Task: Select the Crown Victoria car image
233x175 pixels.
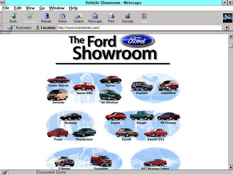Action: click(x=59, y=80)
